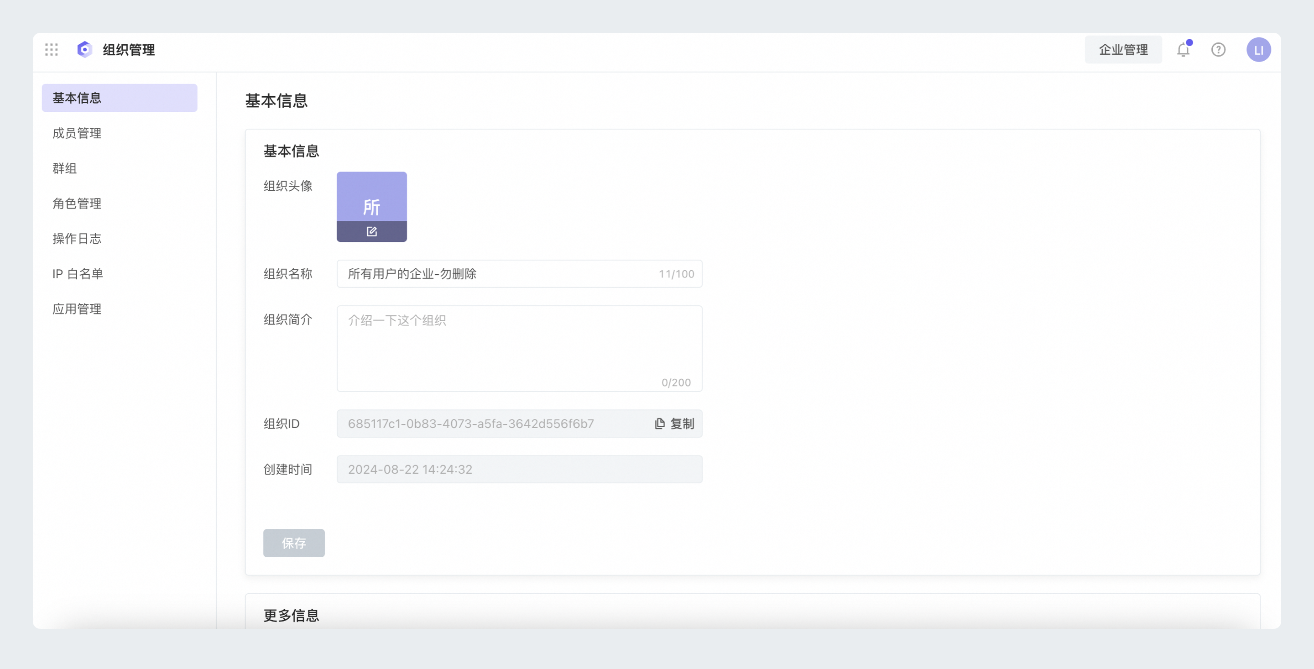Click the 0/200 character counter

pyautogui.click(x=676, y=383)
